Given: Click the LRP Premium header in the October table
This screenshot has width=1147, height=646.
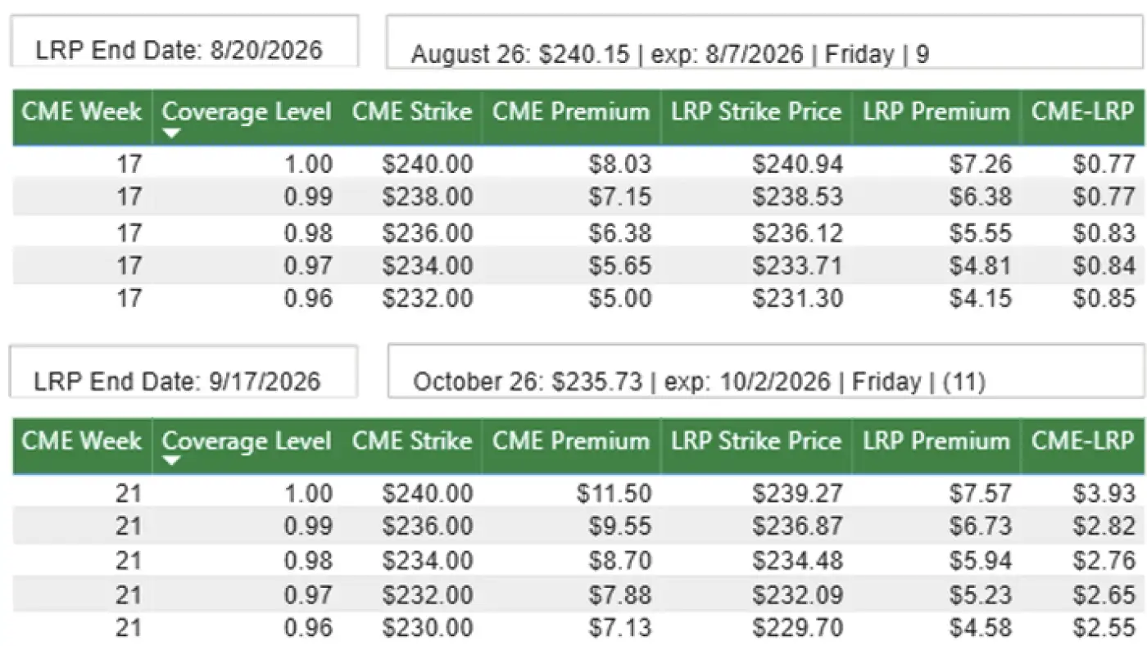Looking at the screenshot, I should point(936,441).
